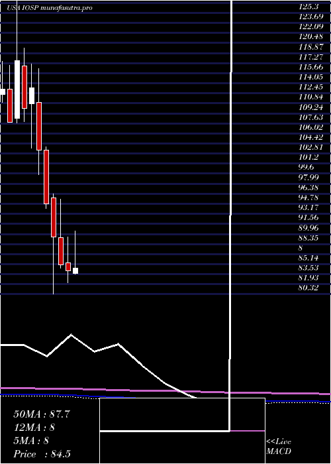331x464 pixels.
Task: Select the tall white candle near 115
Action: click(17, 89)
